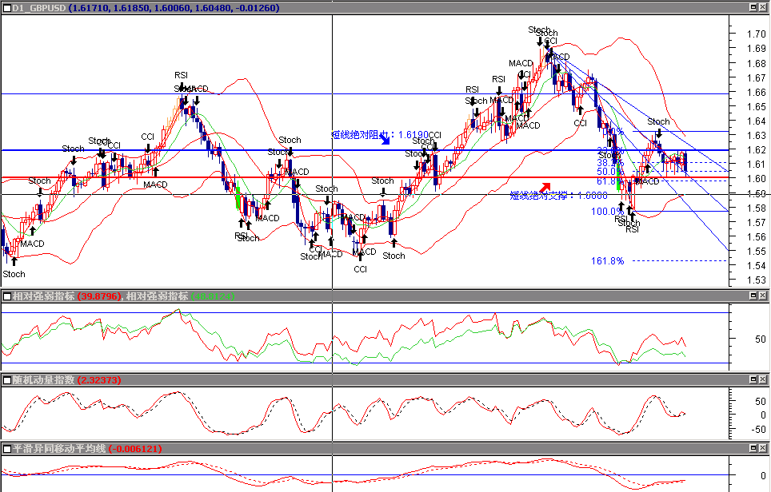Image resolution: width=771 pixels, height=492 pixels.
Task: Click the box icon beside the D1_GBPUSD title
Action: pos(6,7)
